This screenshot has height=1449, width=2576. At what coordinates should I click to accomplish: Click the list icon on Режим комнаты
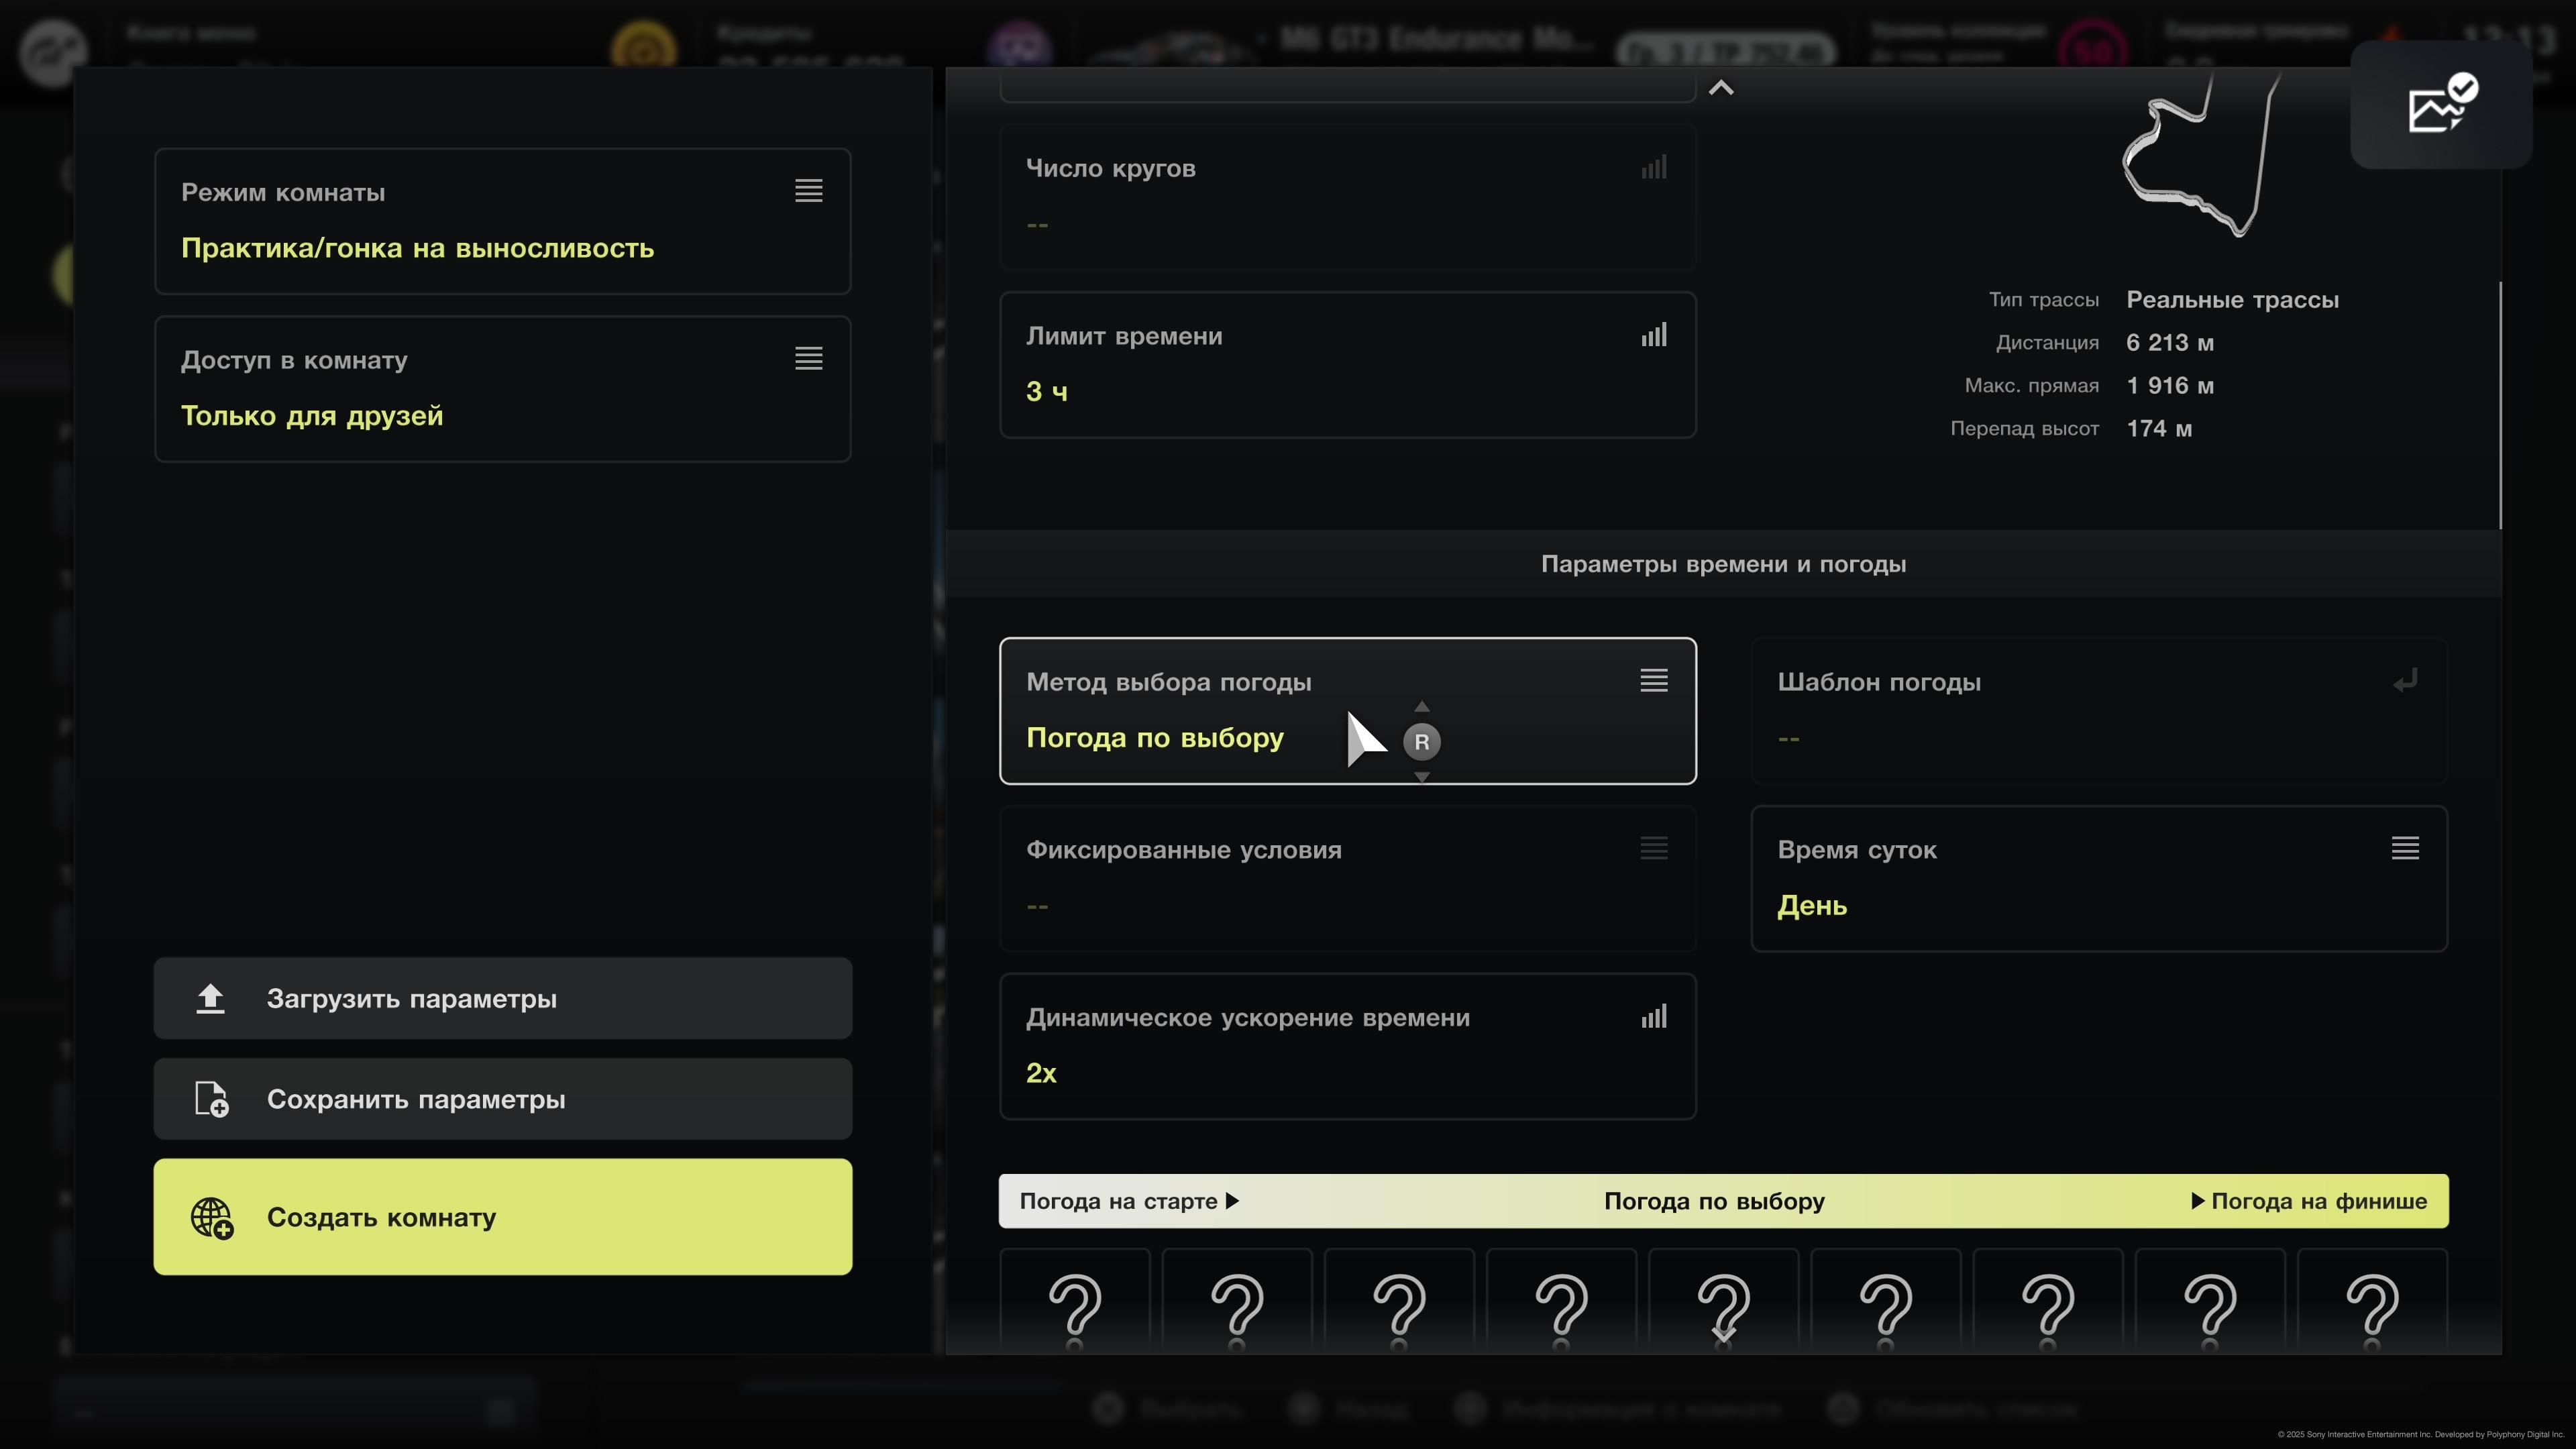tap(808, 191)
